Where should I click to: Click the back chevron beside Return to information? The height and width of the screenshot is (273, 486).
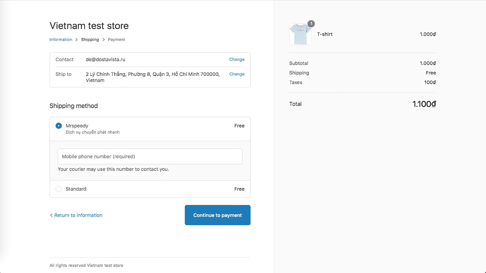pos(51,215)
